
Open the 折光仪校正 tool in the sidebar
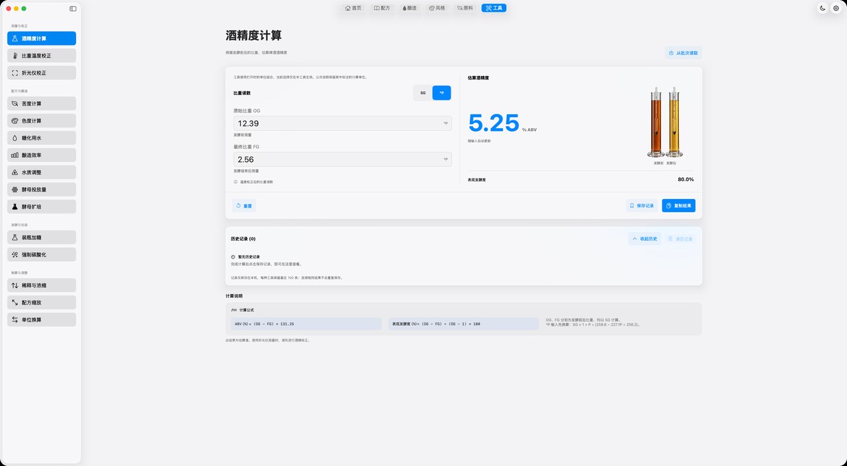(x=42, y=73)
